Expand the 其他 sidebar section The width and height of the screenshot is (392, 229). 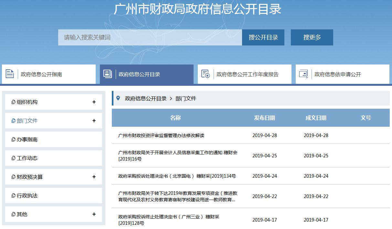tap(94, 214)
